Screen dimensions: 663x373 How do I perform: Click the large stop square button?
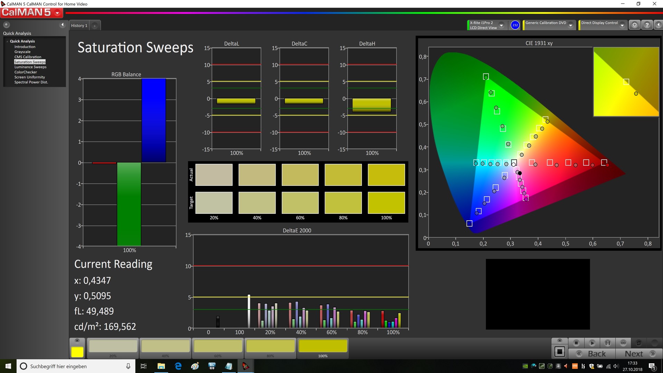(560, 352)
